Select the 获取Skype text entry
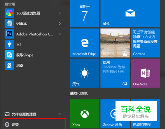 coord(25,55)
